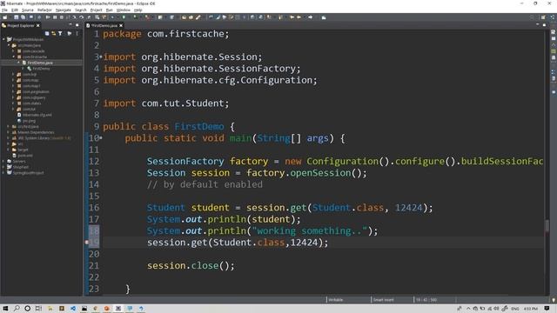Image resolution: width=557 pixels, height=313 pixels.
Task: Collapse the ProjectWithMaven project node
Action: pos(3,39)
